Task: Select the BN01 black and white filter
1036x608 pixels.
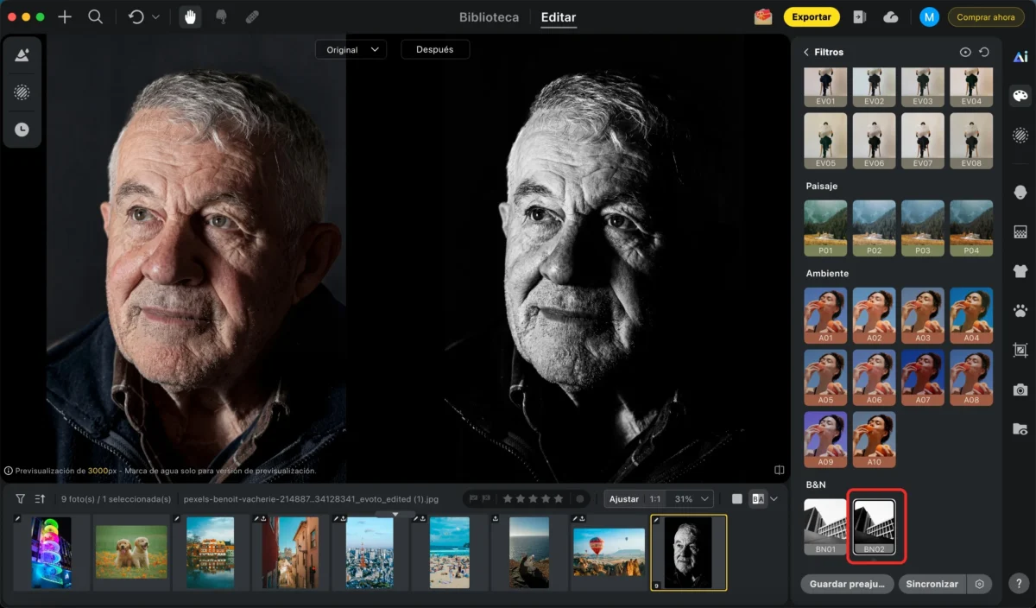Action: pos(825,525)
